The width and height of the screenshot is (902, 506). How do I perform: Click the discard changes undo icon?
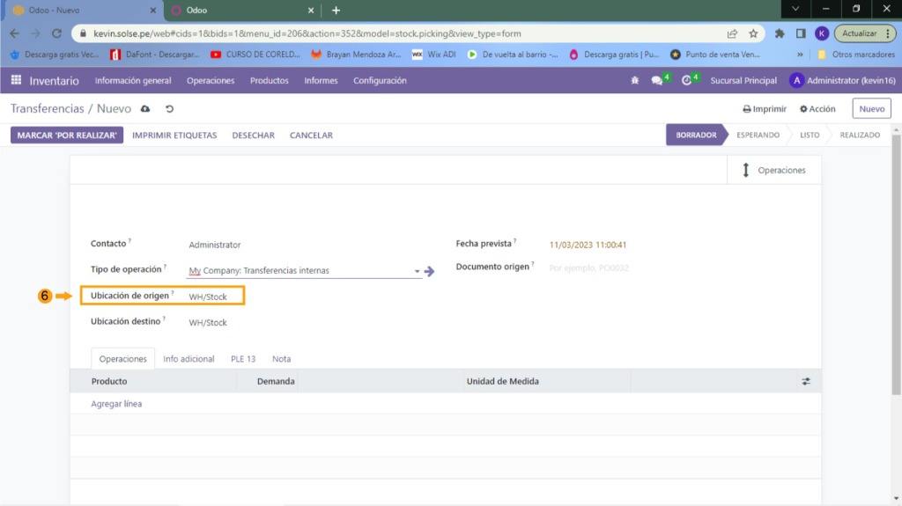point(170,109)
